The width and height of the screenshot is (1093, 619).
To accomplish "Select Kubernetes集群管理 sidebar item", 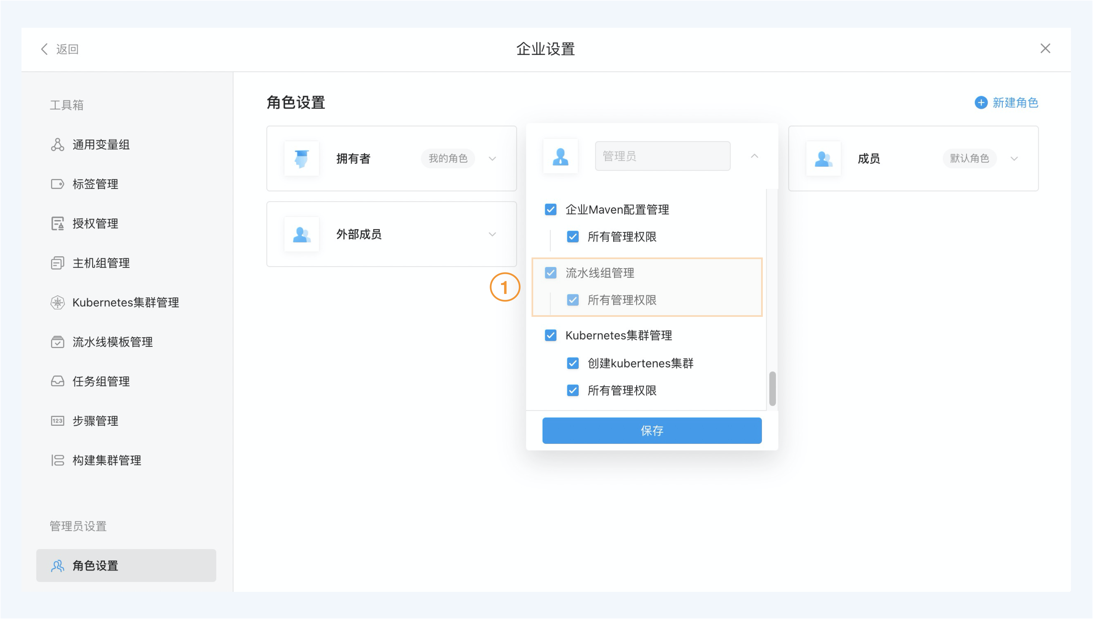I will [x=126, y=303].
